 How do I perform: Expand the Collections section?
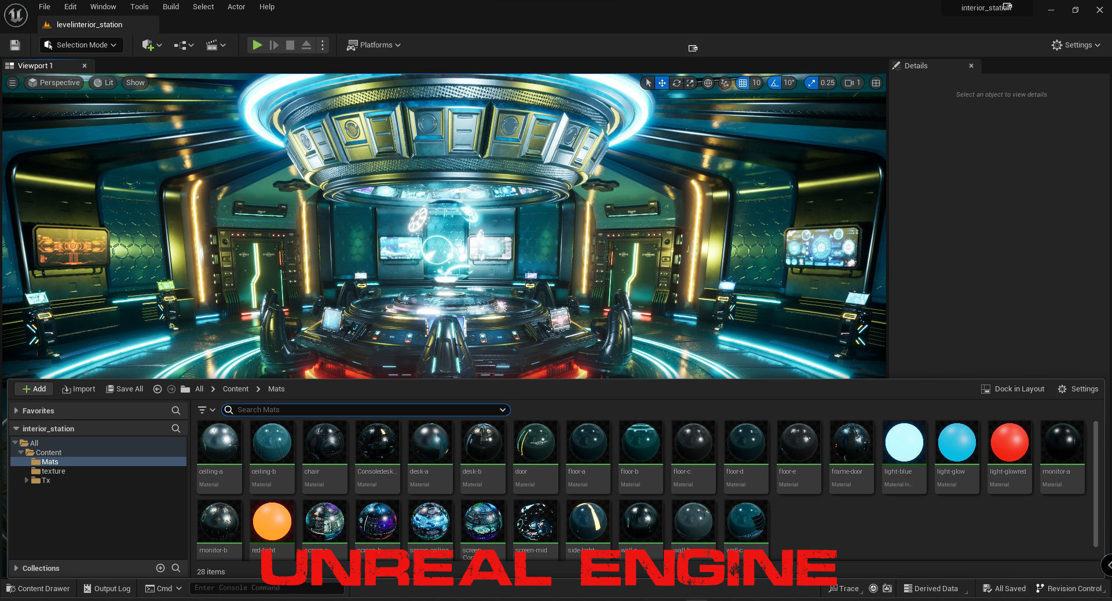[x=16, y=569]
